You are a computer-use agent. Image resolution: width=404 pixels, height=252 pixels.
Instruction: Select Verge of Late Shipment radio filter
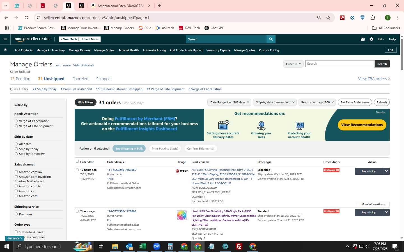tap(16, 126)
